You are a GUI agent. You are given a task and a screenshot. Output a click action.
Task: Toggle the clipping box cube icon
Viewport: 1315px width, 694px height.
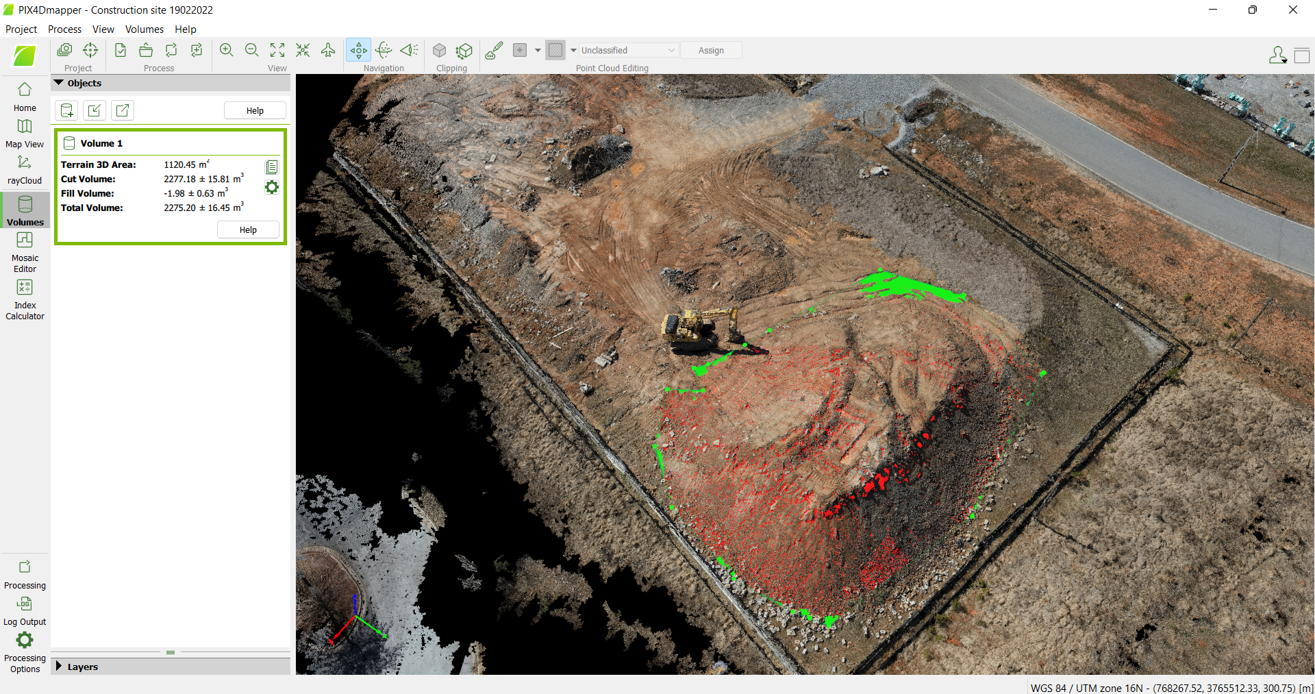[440, 51]
